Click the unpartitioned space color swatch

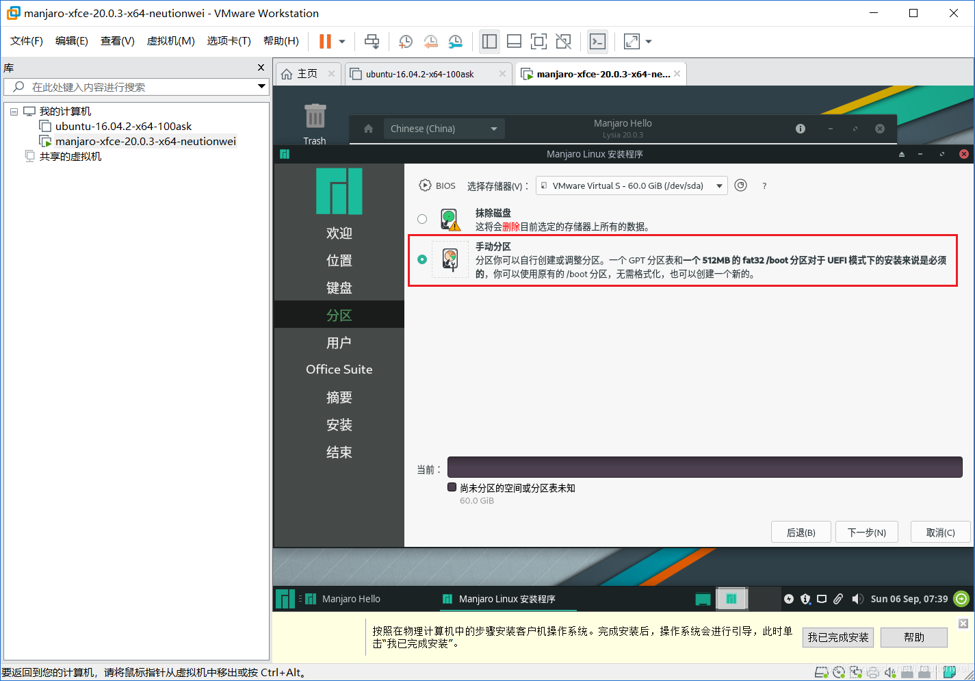click(452, 487)
